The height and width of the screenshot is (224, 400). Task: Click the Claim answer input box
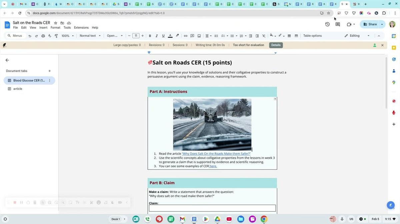[212, 208]
